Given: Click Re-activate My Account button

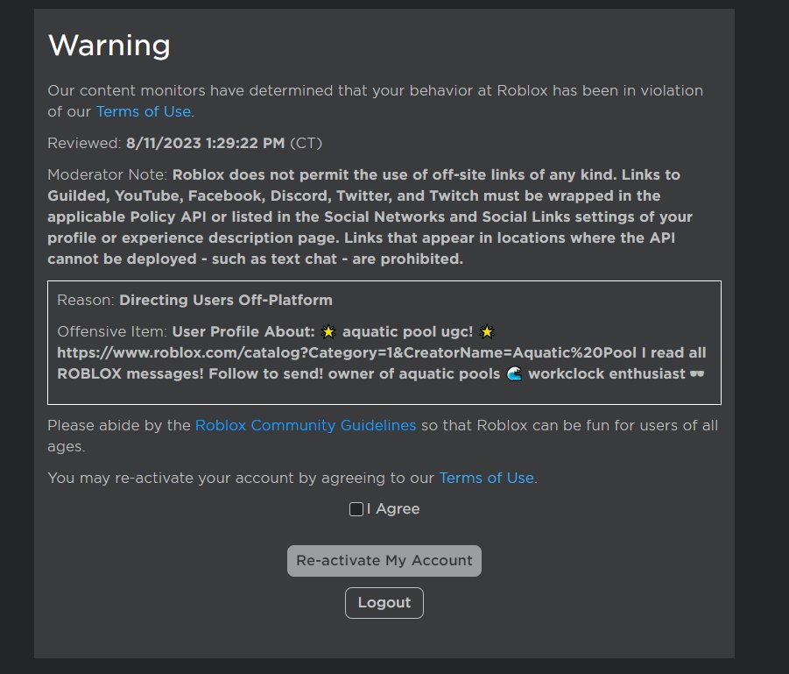Looking at the screenshot, I should coord(384,561).
